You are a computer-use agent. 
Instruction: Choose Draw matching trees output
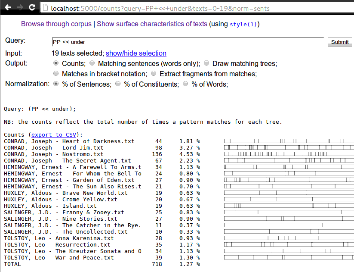click(x=206, y=63)
